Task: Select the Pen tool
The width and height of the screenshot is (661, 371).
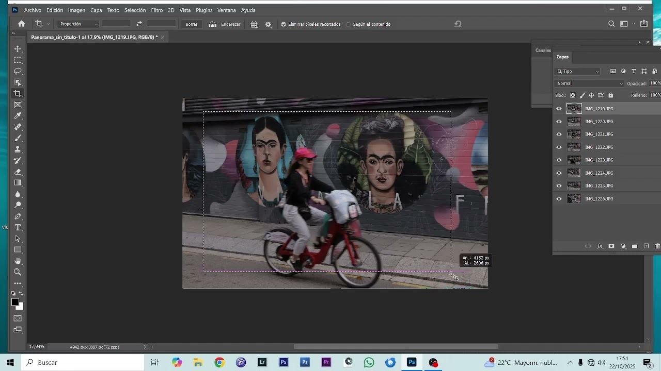Action: 18,216
